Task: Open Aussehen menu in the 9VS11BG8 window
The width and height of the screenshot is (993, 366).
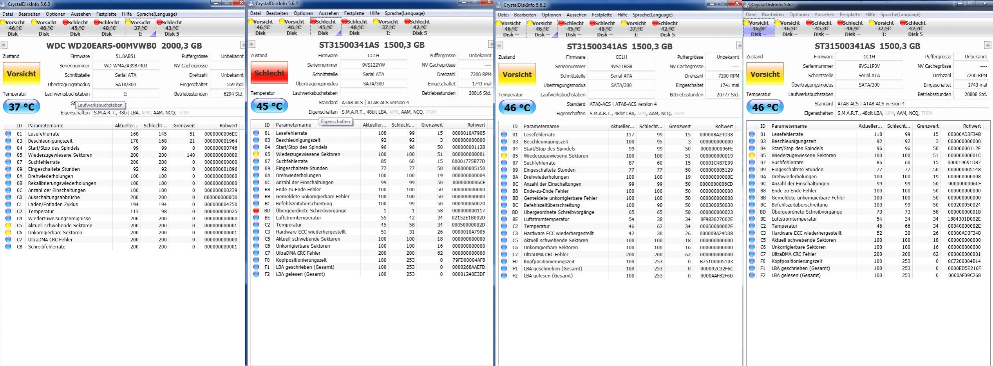Action: pyautogui.click(x=576, y=15)
